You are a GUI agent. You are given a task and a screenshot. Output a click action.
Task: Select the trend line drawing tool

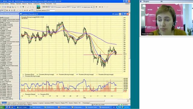click(x=17, y=10)
